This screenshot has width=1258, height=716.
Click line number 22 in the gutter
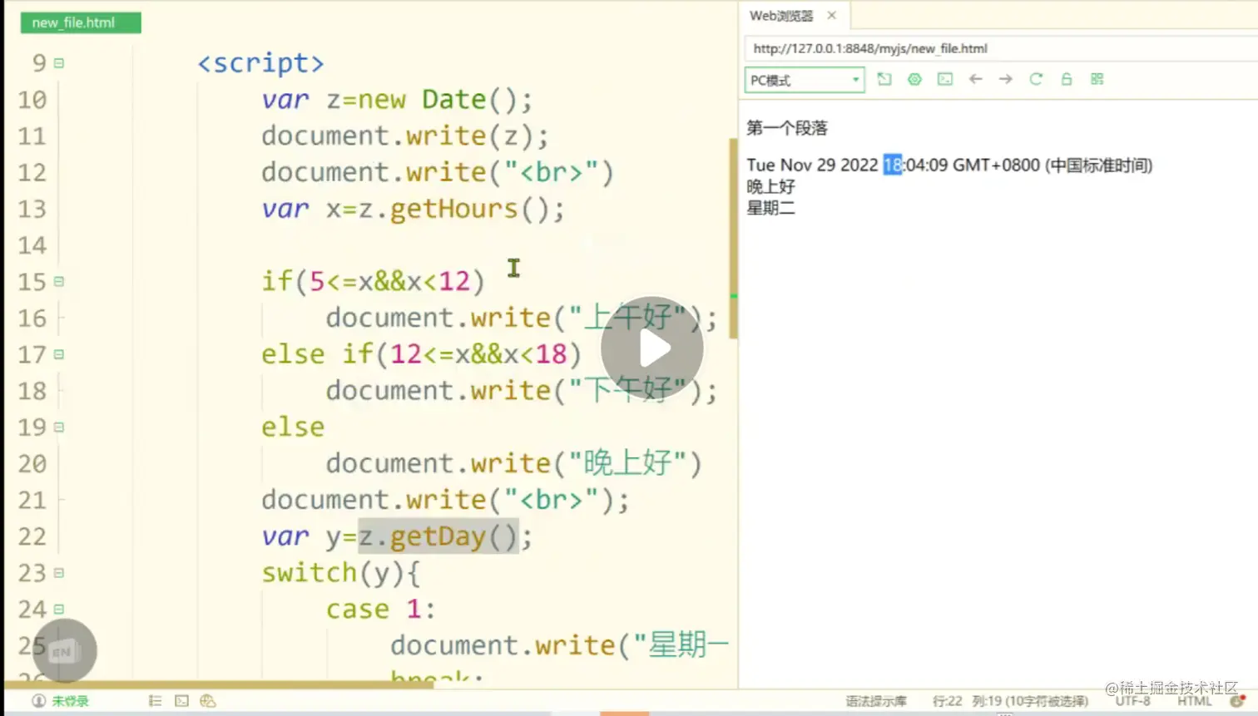tap(32, 536)
